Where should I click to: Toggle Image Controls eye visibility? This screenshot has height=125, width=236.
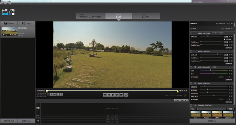point(195,83)
